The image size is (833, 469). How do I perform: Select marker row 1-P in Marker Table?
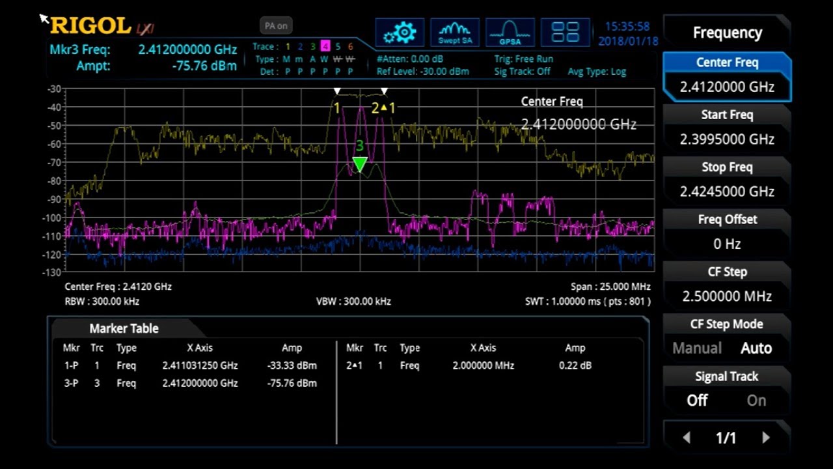coord(190,365)
